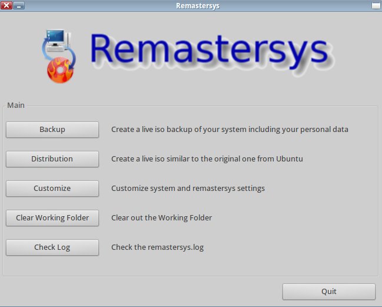Open Check Log
Viewport: 382px width, 307px height.
[52, 247]
